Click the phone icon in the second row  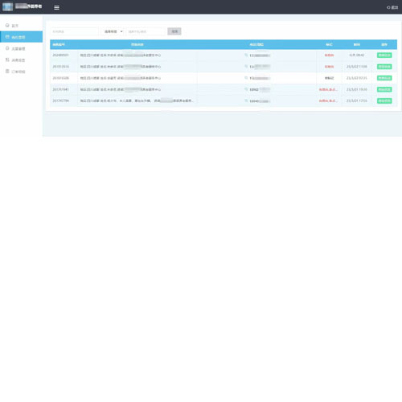point(246,67)
